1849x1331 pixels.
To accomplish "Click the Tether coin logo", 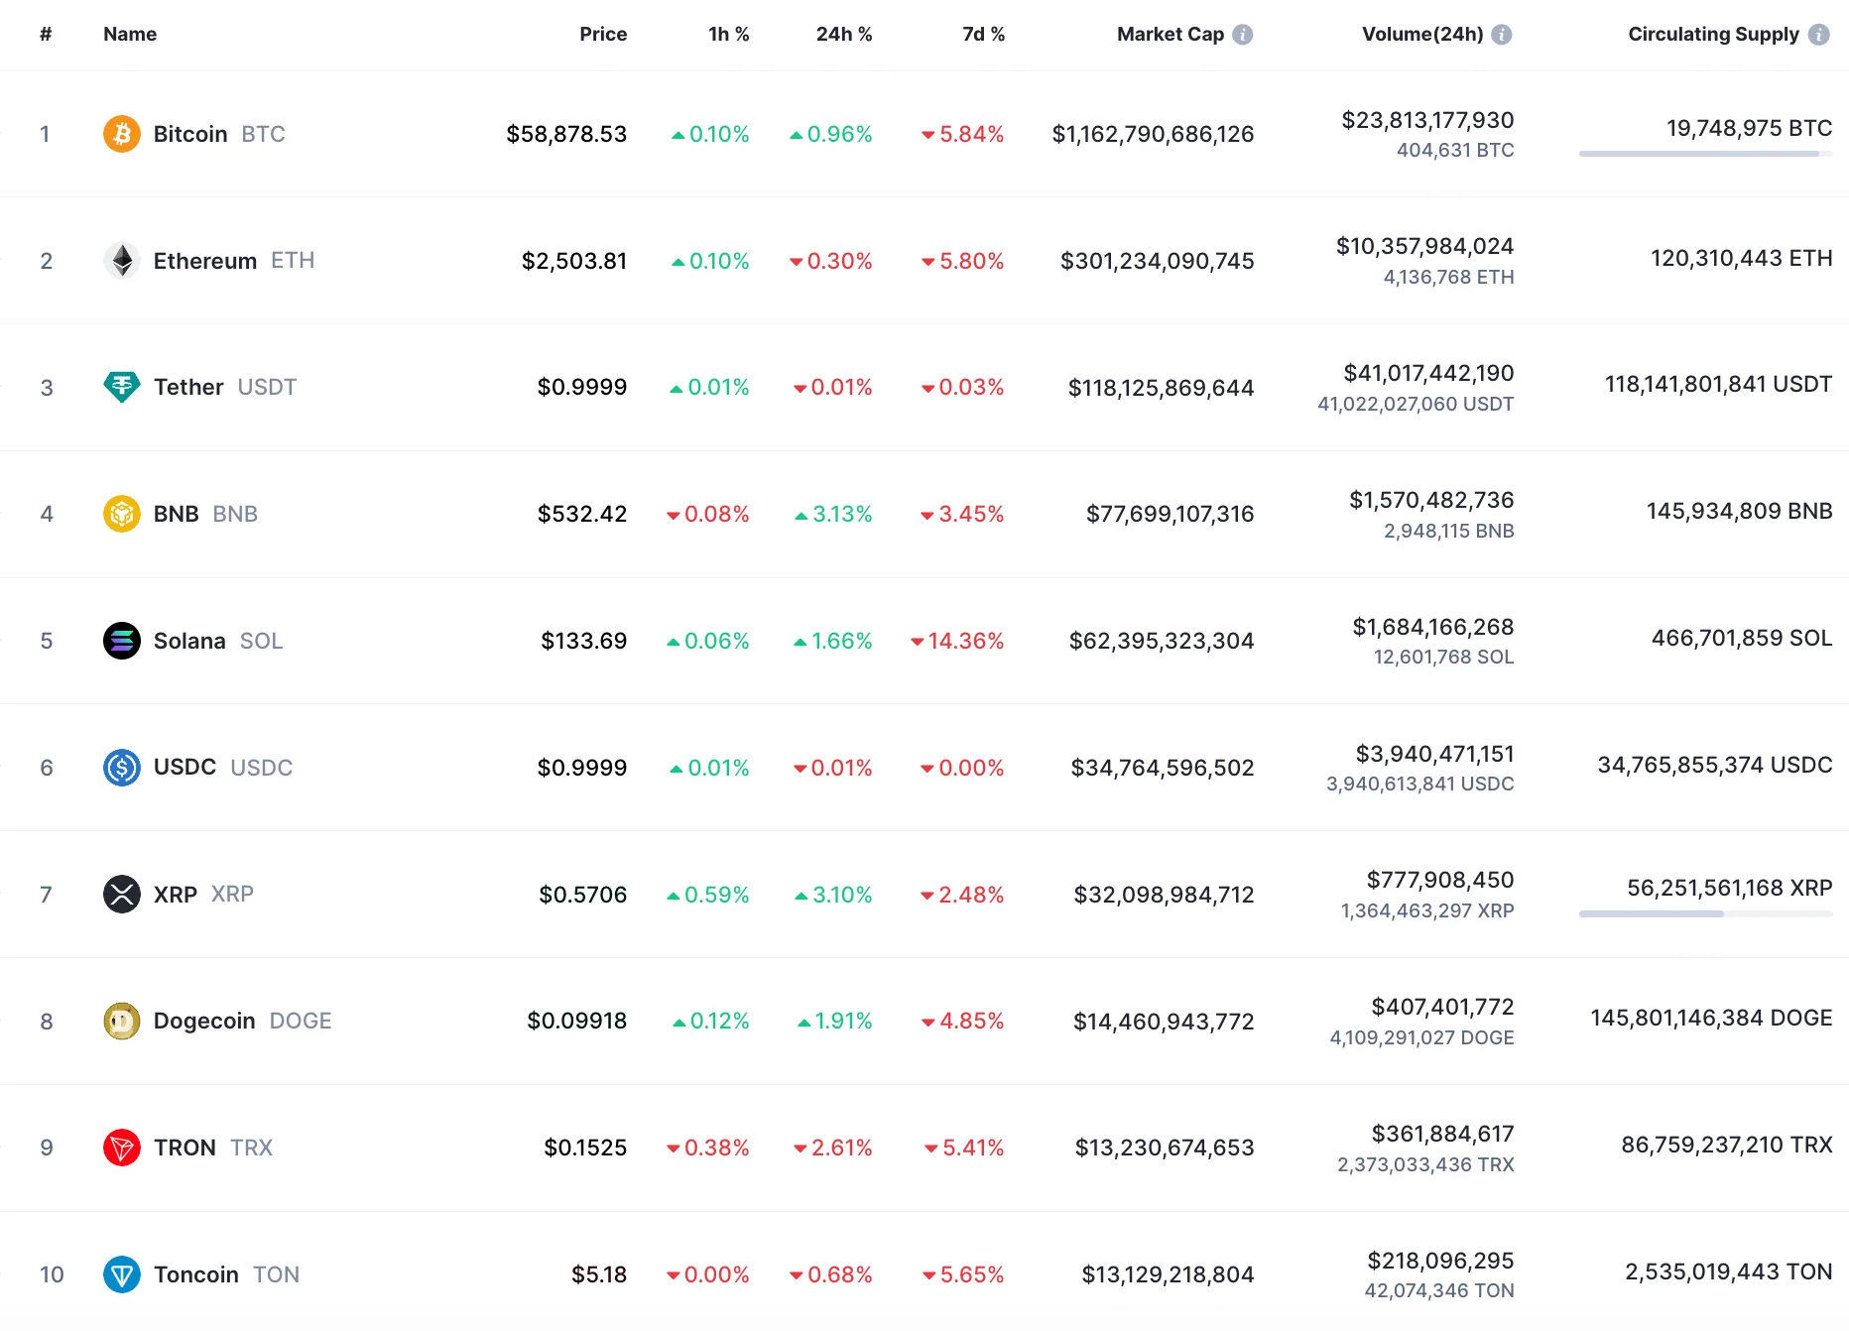I will [x=121, y=387].
